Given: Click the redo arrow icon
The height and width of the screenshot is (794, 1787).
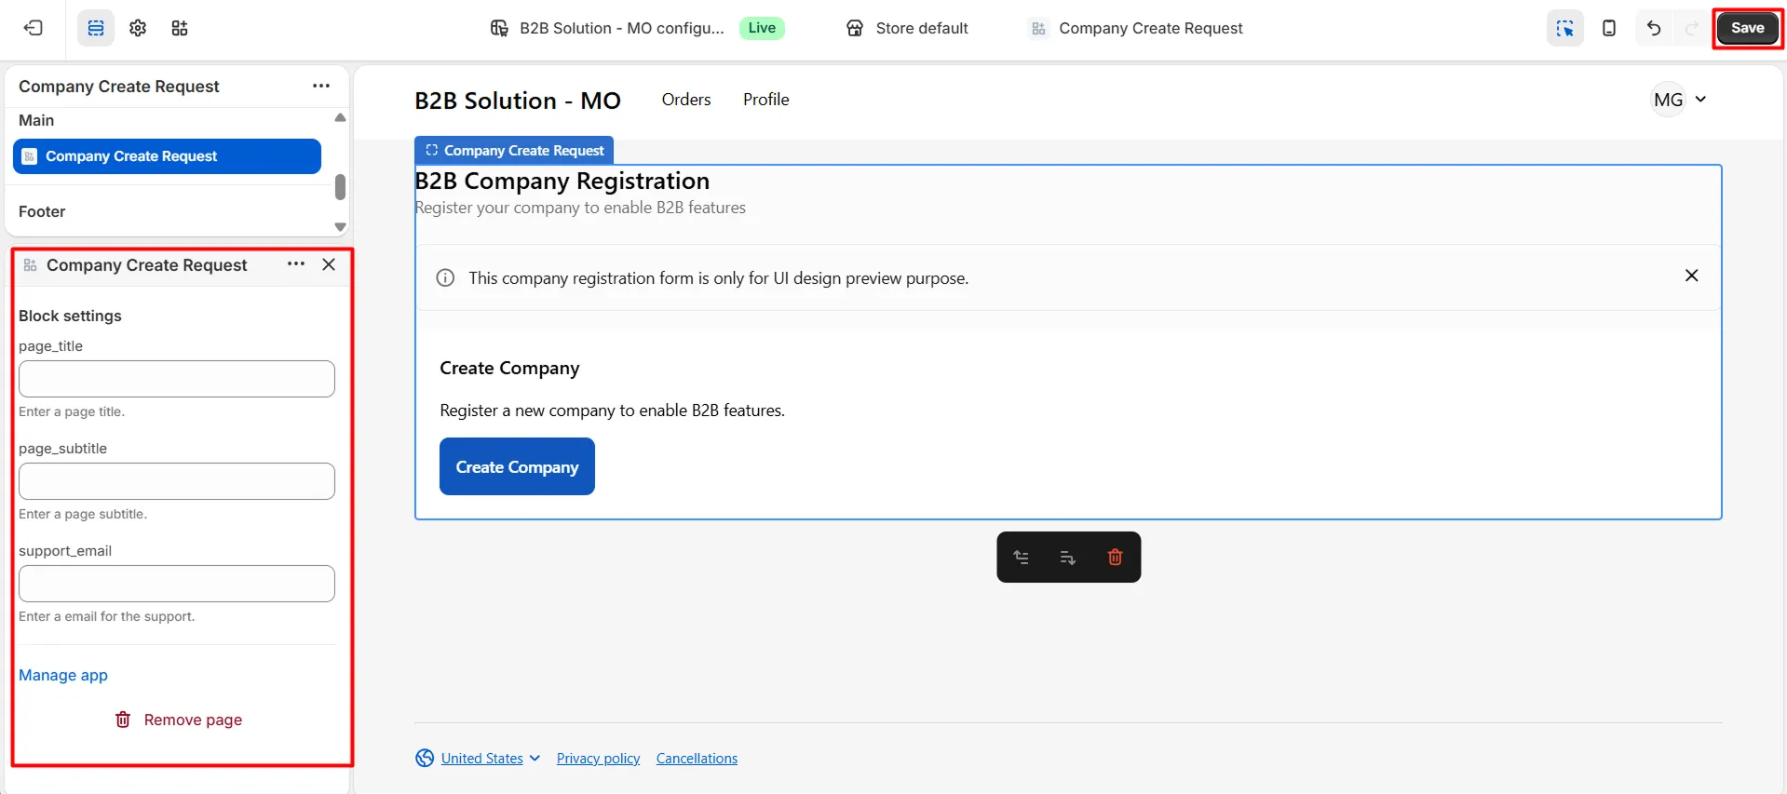Looking at the screenshot, I should click(1692, 28).
